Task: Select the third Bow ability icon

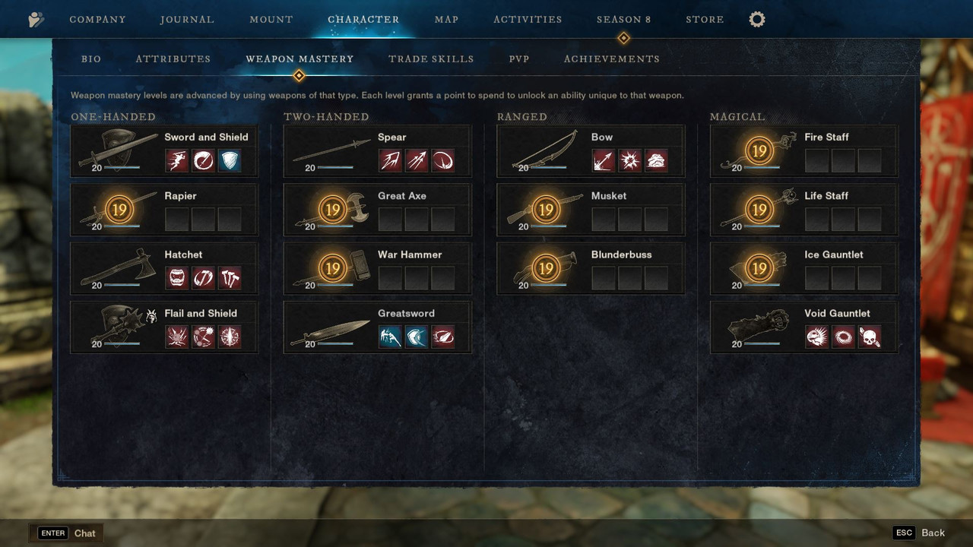Action: pos(656,161)
